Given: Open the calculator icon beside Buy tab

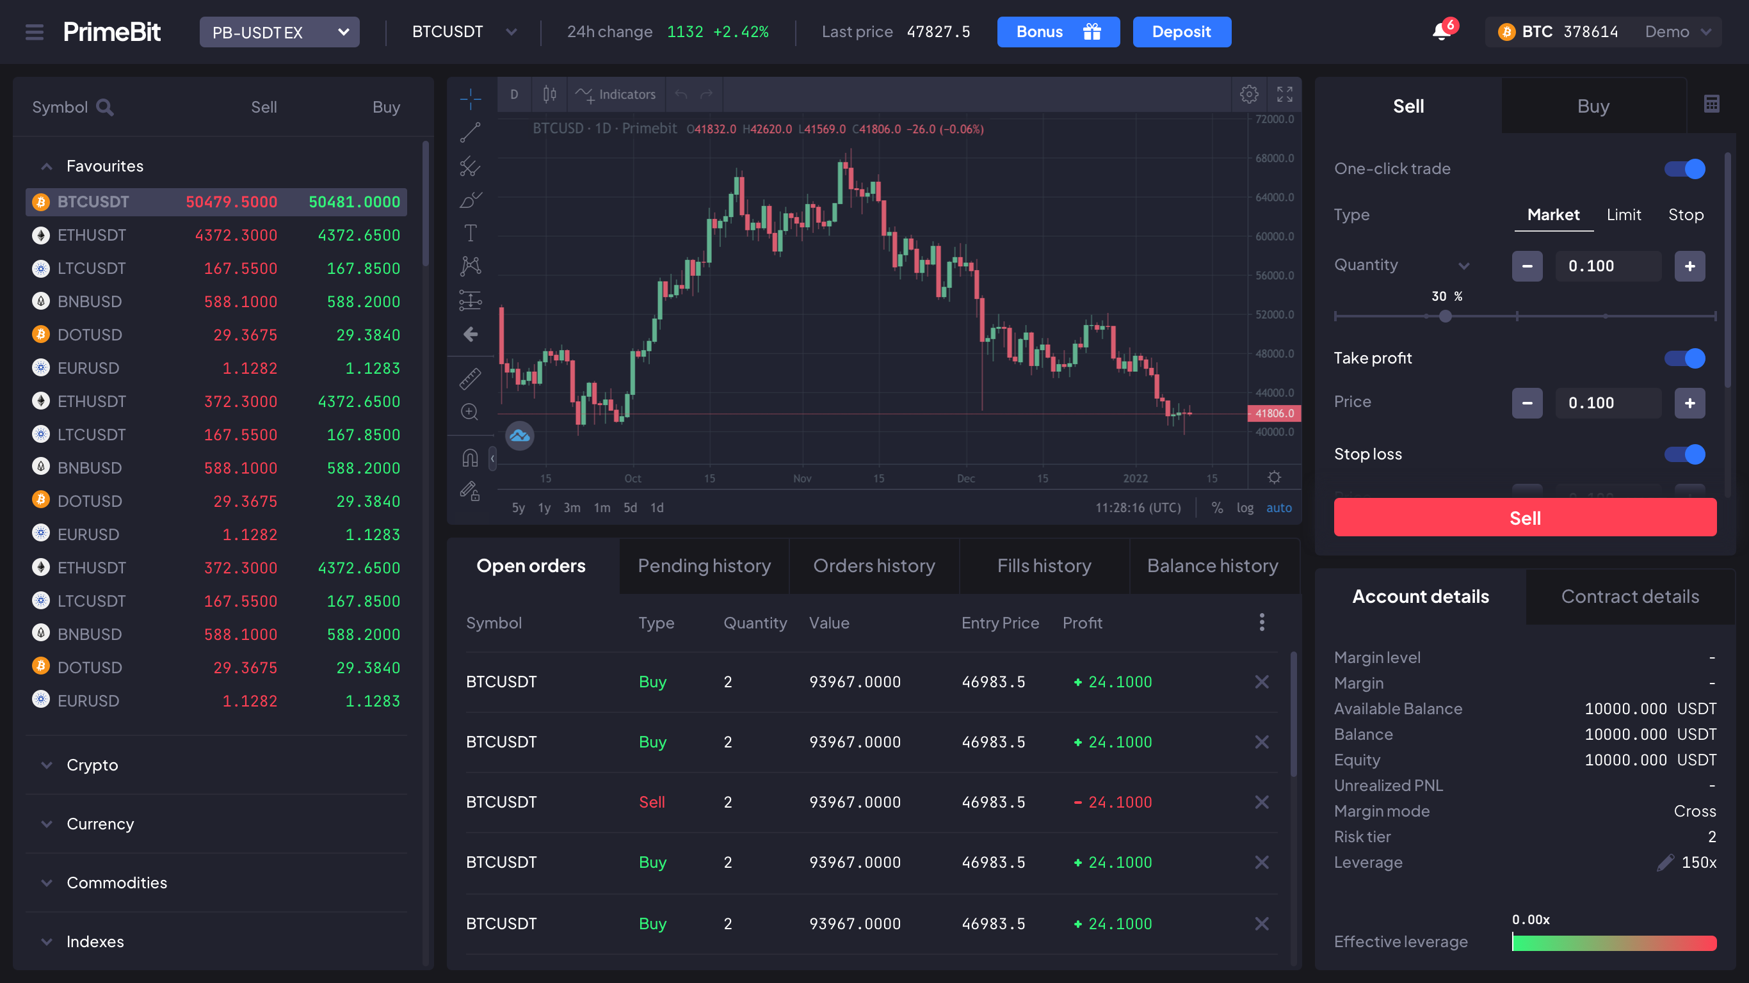Looking at the screenshot, I should point(1711,104).
